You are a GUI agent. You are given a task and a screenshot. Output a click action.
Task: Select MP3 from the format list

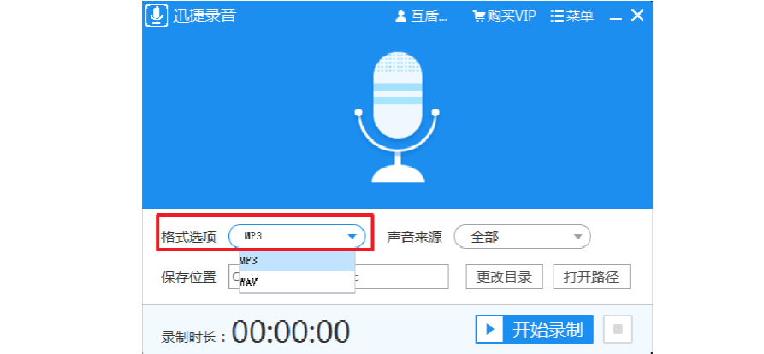pyautogui.click(x=296, y=260)
